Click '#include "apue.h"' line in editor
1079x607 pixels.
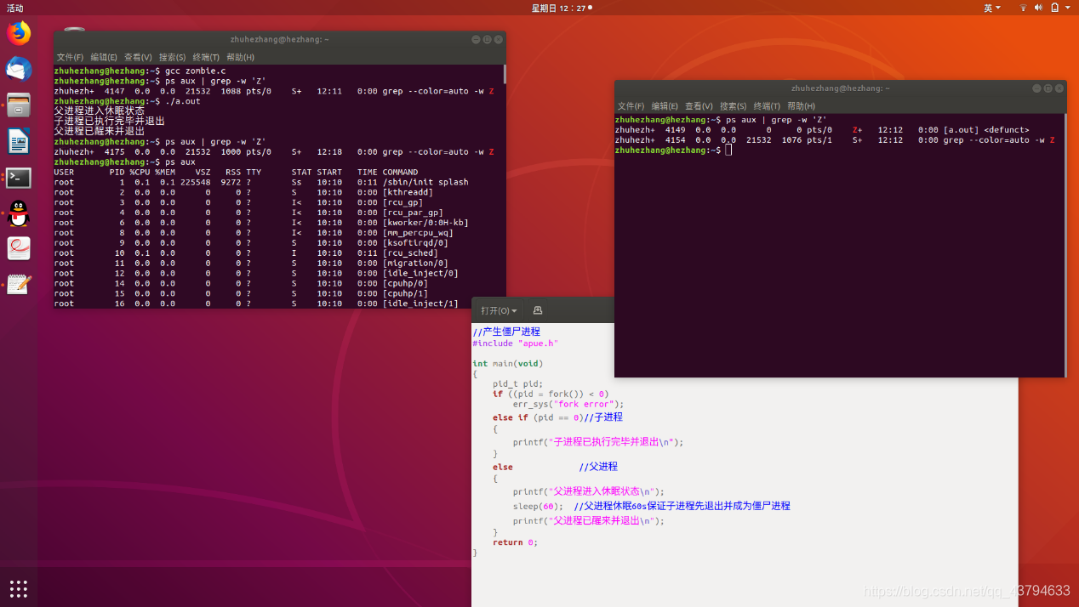(x=516, y=343)
